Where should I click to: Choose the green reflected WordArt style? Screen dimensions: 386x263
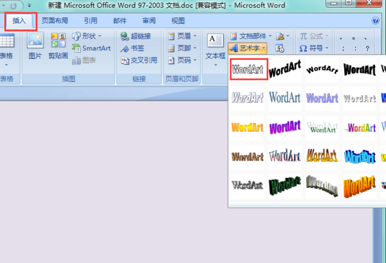(322, 128)
